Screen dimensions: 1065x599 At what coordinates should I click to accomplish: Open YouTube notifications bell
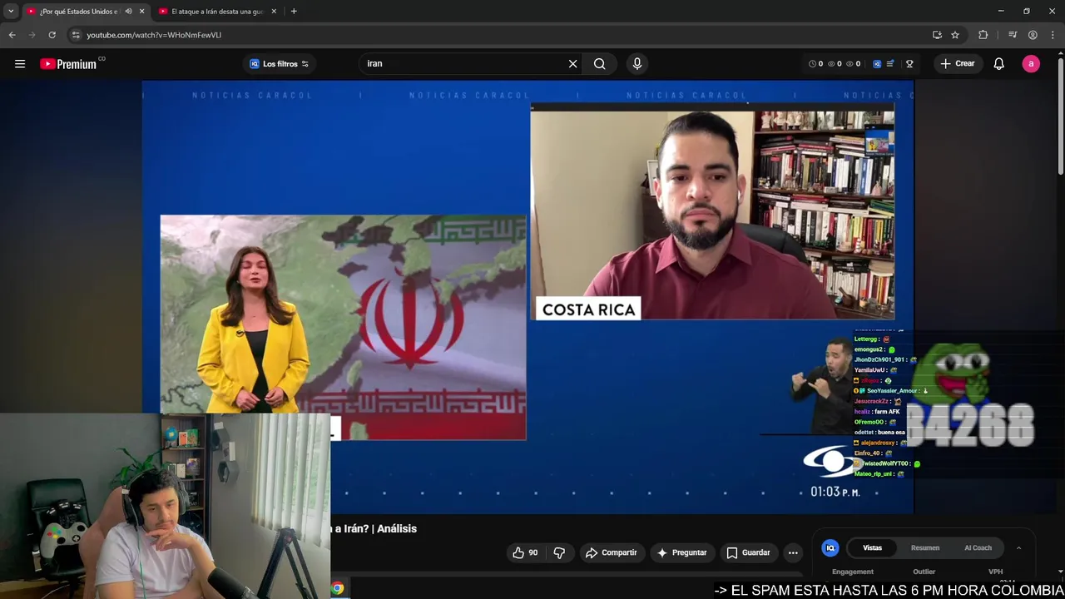[998, 64]
